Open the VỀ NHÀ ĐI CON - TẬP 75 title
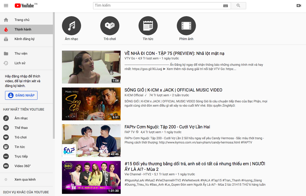Screen dimensions: 306x196 (x=174, y=53)
